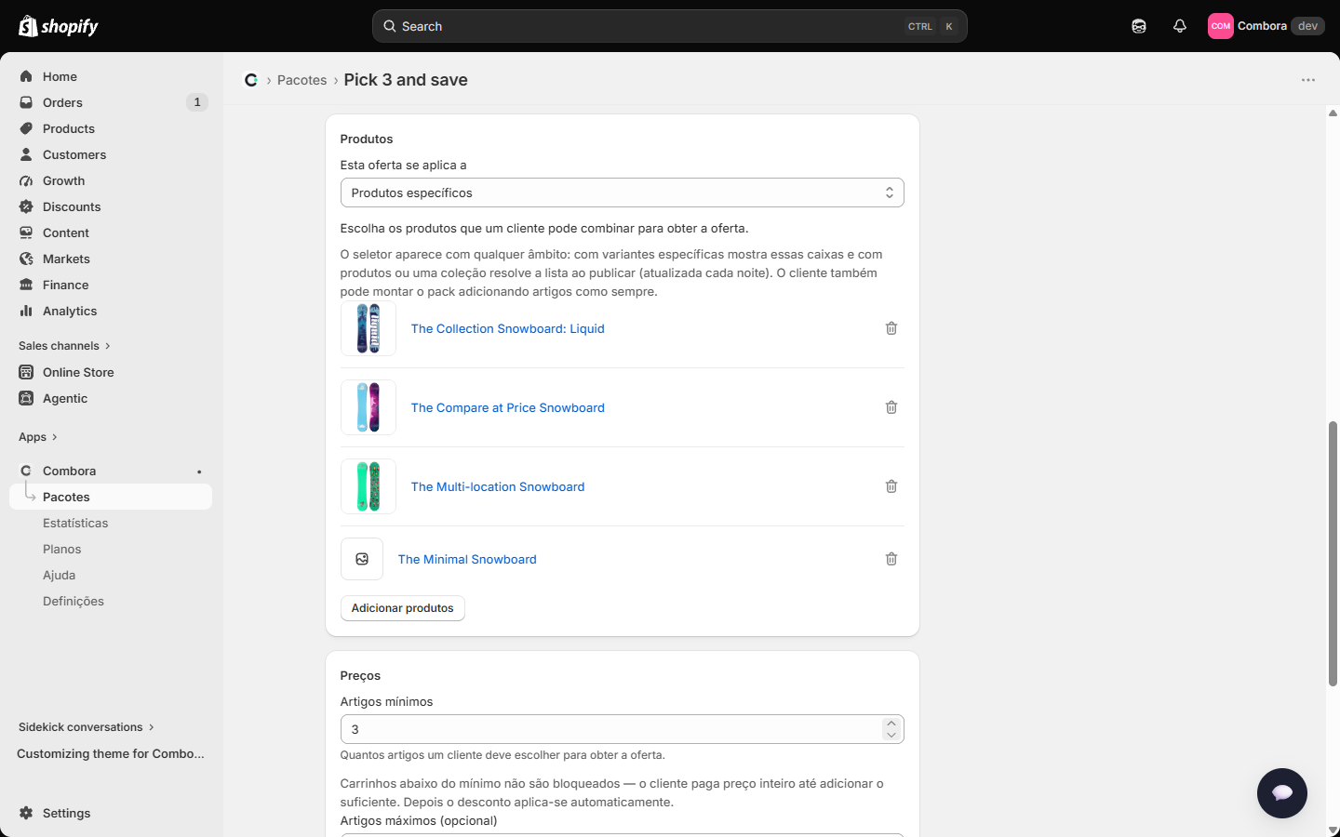
Task: Open Sidekick assistant icon in top bar
Action: click(1139, 26)
